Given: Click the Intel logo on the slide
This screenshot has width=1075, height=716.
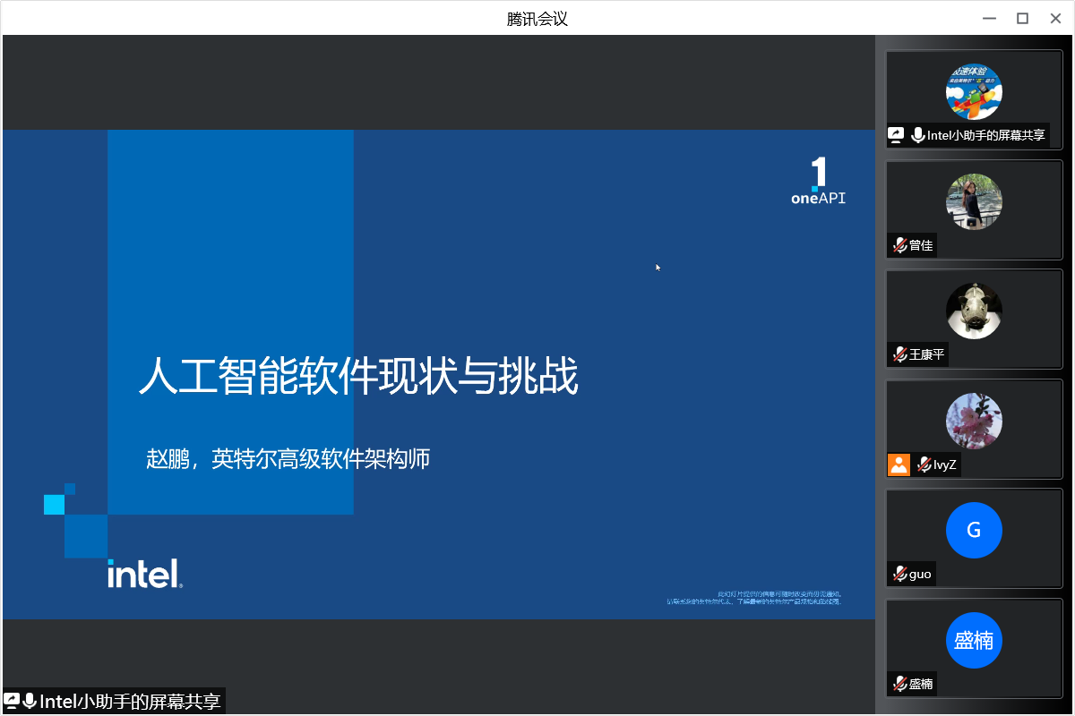Looking at the screenshot, I should (144, 574).
